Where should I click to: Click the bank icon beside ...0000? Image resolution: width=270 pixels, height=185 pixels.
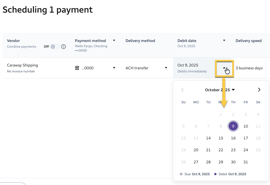(77, 68)
